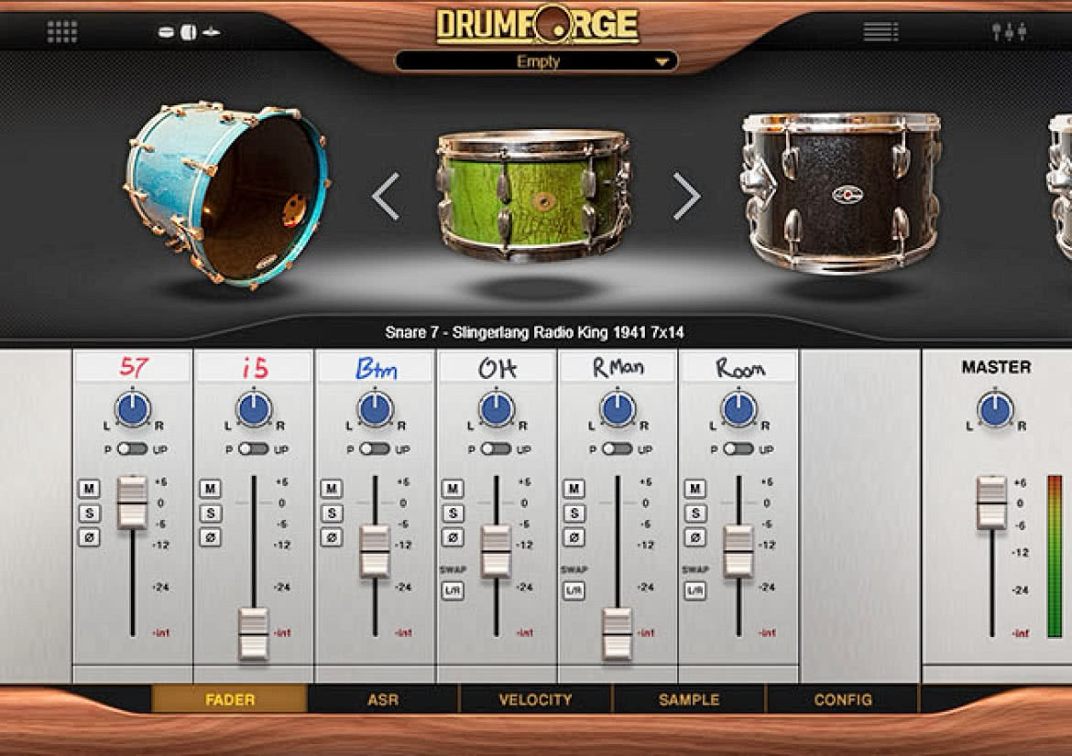1072x756 pixels.
Task: Mute the i5 channel
Action: pos(210,489)
